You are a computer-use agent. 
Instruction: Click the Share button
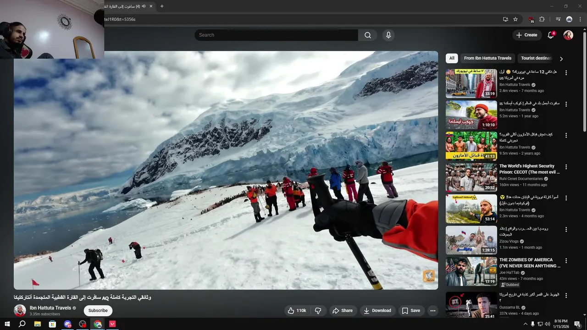[x=343, y=311]
